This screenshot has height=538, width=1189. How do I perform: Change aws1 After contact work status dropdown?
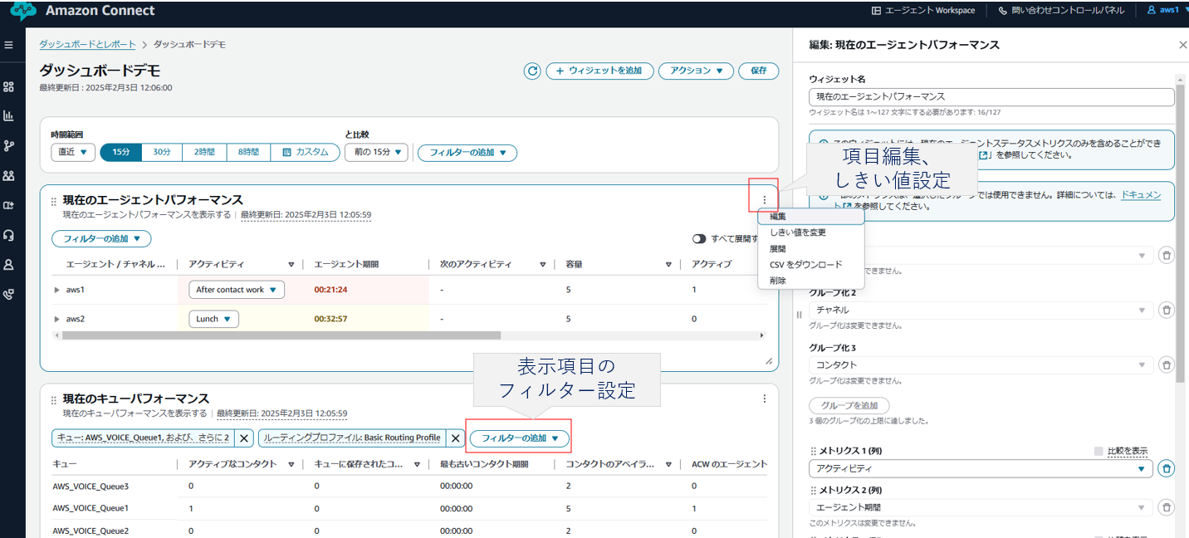[237, 290]
